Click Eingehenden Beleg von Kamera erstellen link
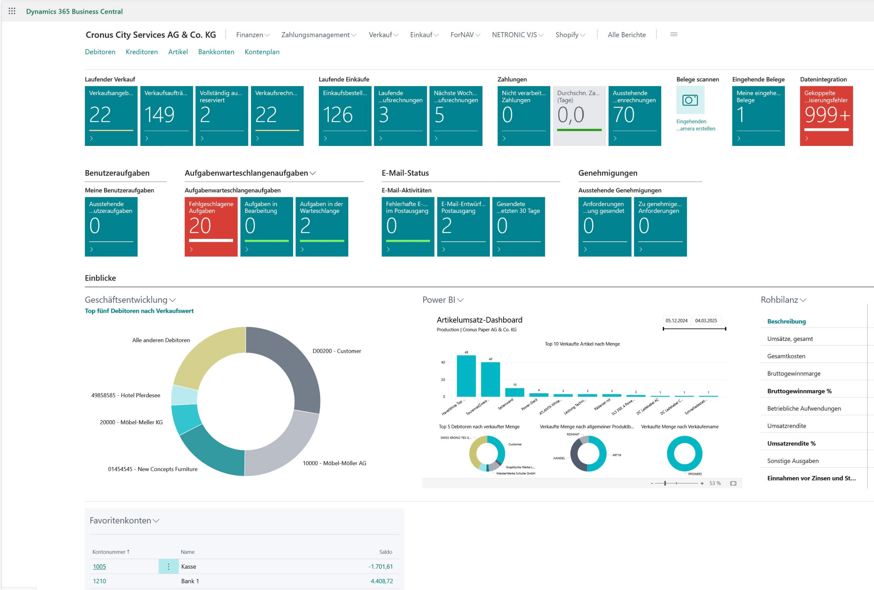This screenshot has height=590, width=874. coord(696,125)
